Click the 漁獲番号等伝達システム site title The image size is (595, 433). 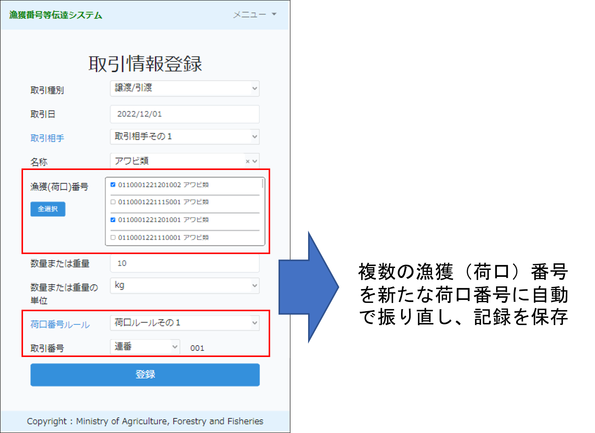tap(56, 15)
